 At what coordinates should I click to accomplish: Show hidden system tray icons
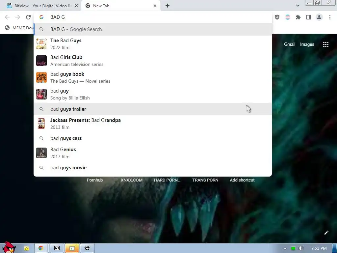point(285,248)
